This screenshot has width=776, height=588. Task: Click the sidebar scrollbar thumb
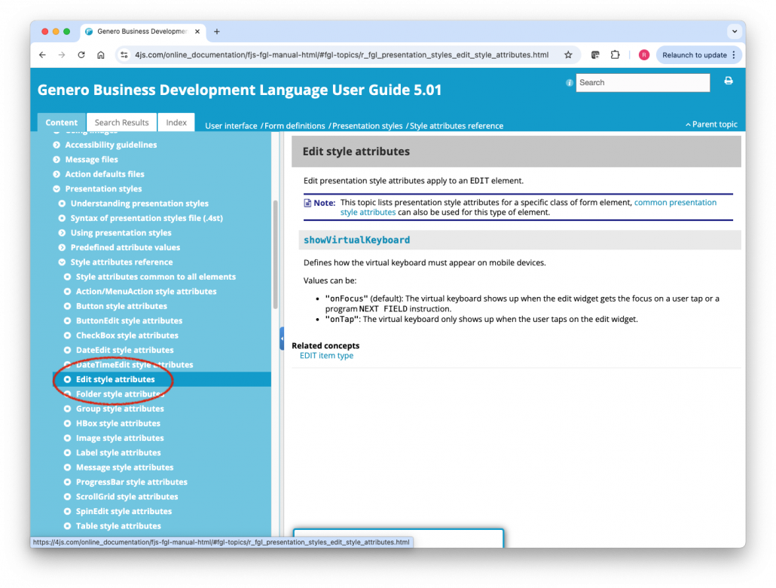point(275,255)
